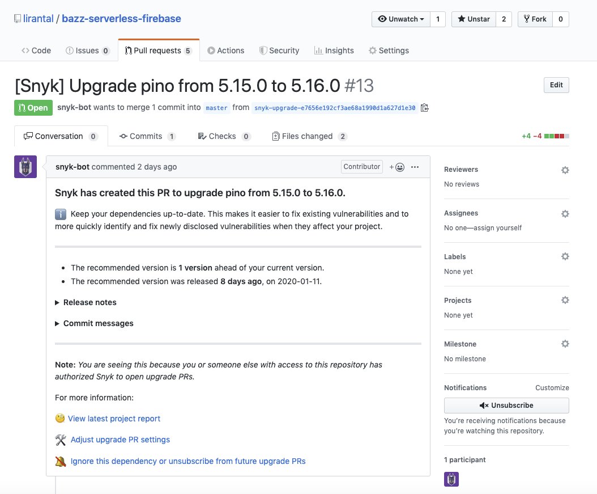The height and width of the screenshot is (494, 597).
Task: Click snyk-bot author name in comment header
Action: (73, 167)
